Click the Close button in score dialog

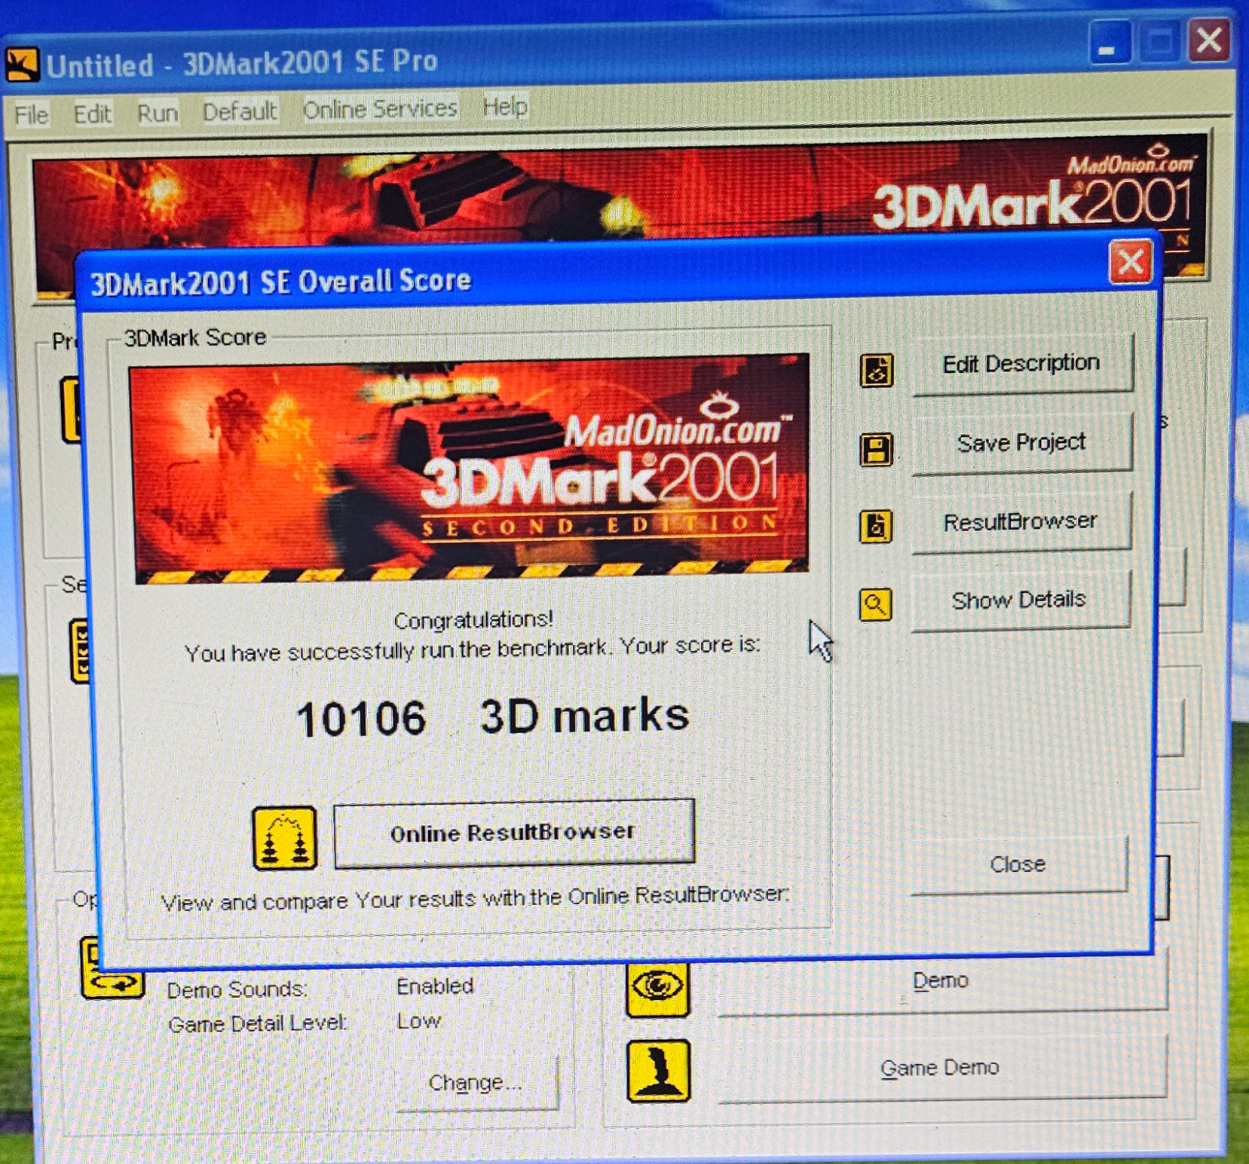pyautogui.click(x=1018, y=864)
